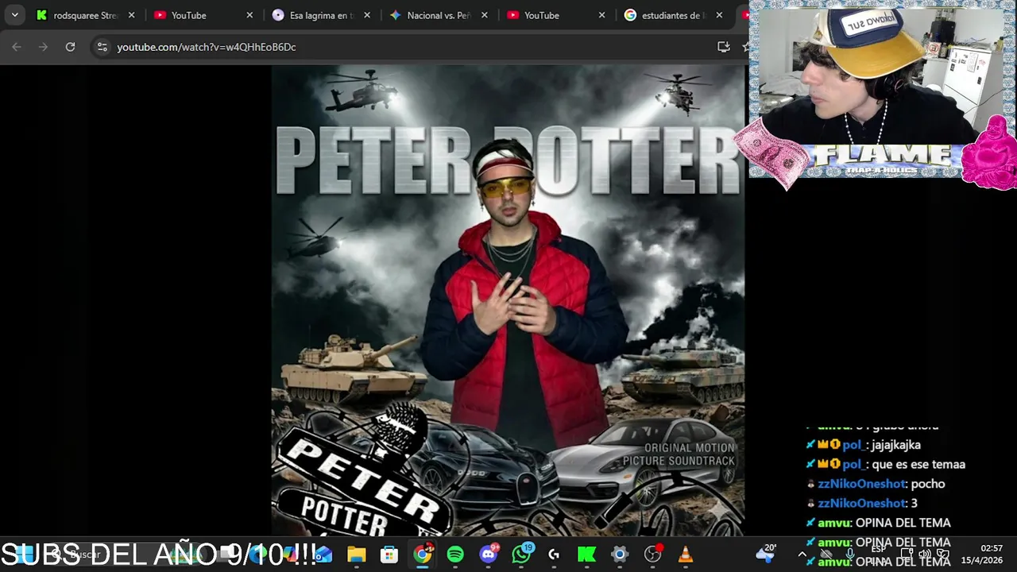Open Outlook mail from the taskbar
Screen dimensions: 1017x572
pyautogui.click(x=323, y=555)
